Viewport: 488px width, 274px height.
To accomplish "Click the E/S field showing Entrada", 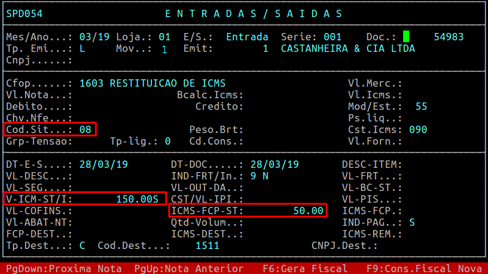I will (x=247, y=37).
